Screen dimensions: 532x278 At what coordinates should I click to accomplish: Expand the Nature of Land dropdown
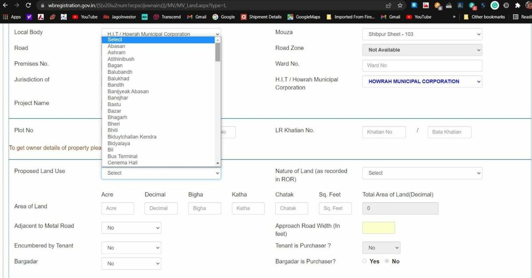tap(422, 173)
